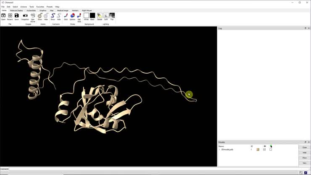The image size is (311, 175).
Task: Open the Tools menu
Action: tap(32, 7)
